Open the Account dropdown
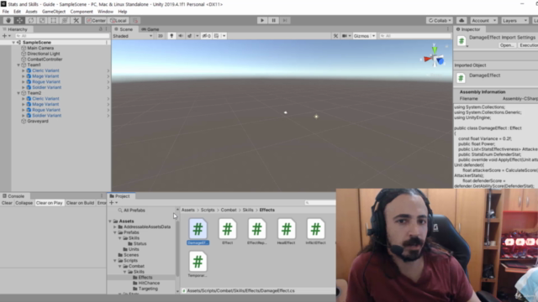This screenshot has width=538, height=302. [484, 20]
